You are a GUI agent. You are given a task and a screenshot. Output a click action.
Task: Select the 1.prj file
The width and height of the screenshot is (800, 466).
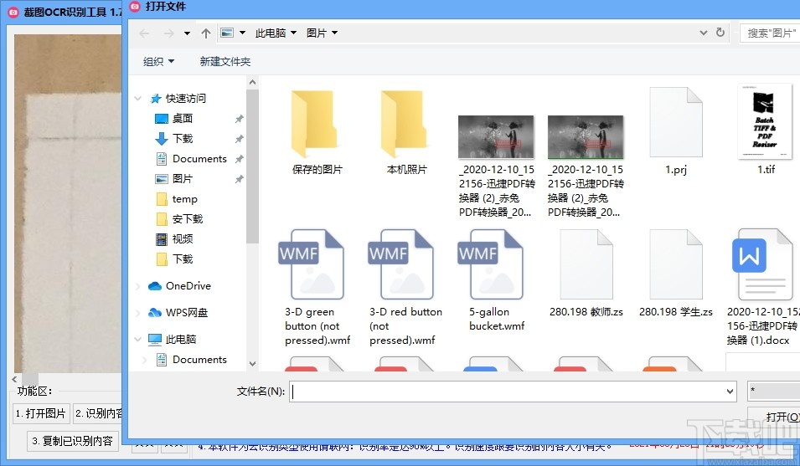(x=675, y=131)
